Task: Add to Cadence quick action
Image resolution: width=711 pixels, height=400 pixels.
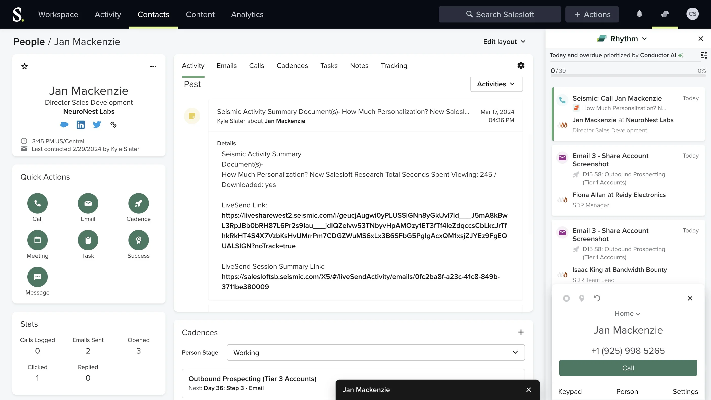Action: (x=139, y=203)
